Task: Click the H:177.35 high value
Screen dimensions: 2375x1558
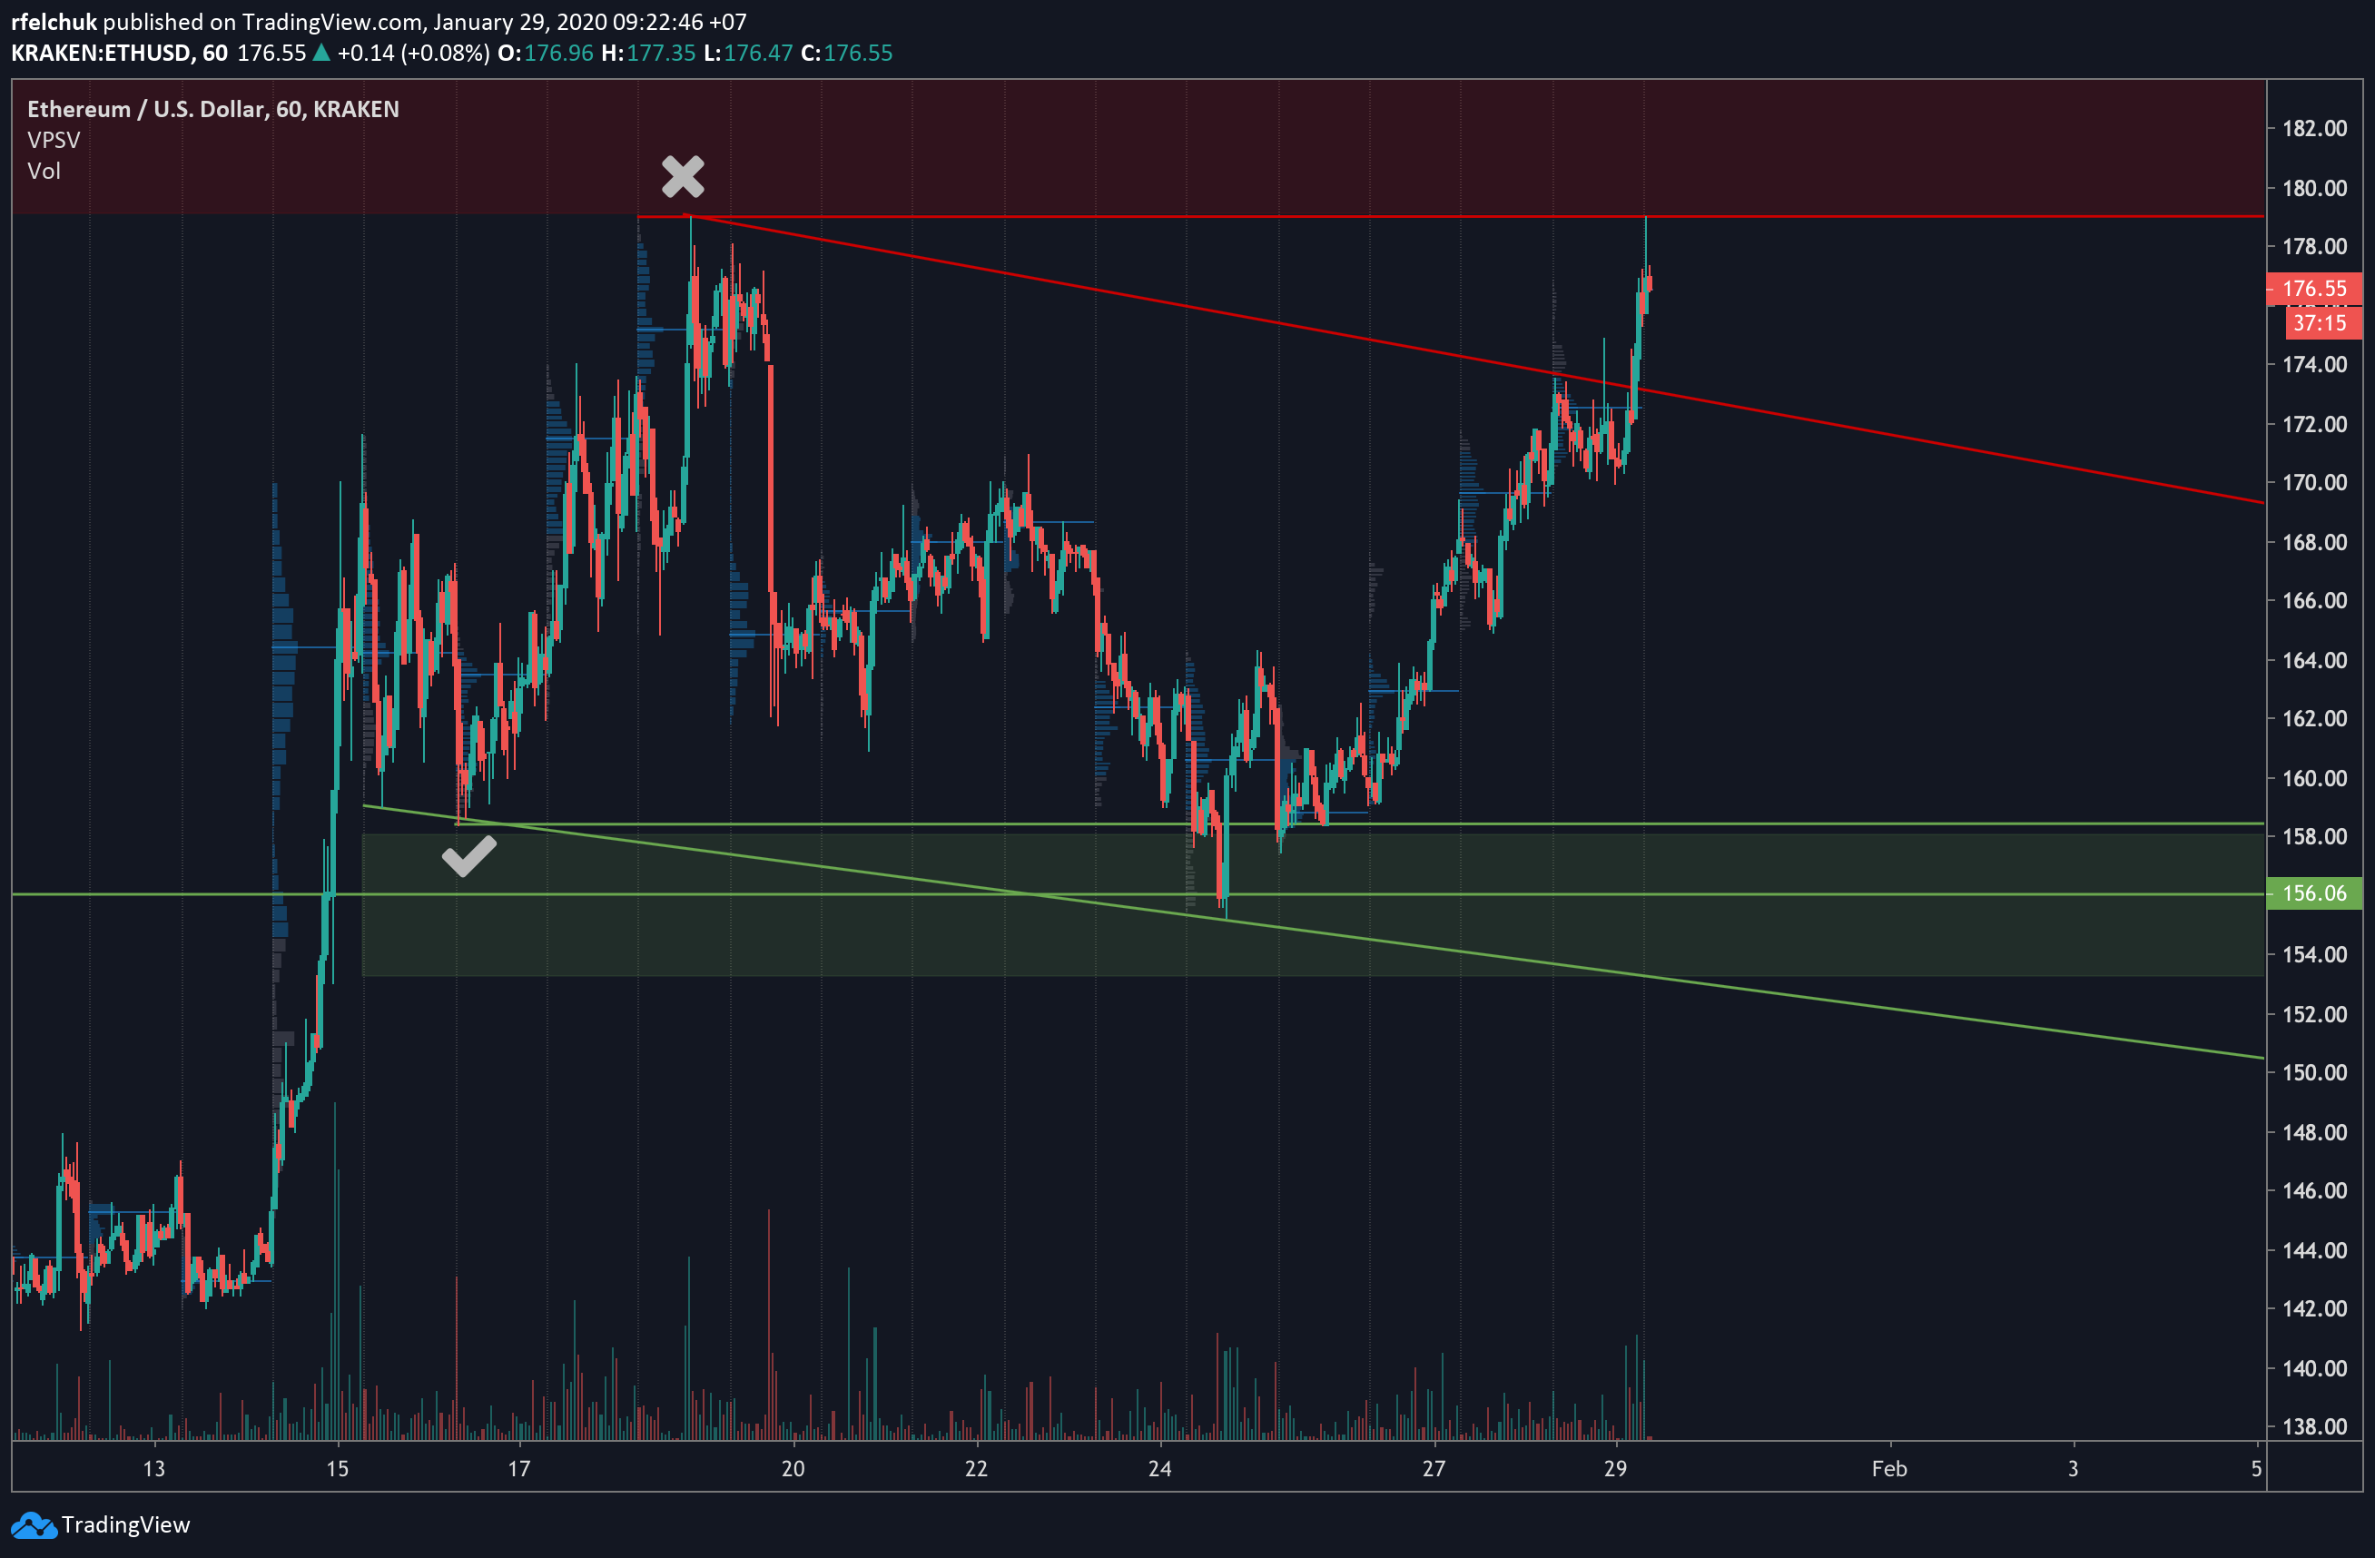Action: (647, 53)
